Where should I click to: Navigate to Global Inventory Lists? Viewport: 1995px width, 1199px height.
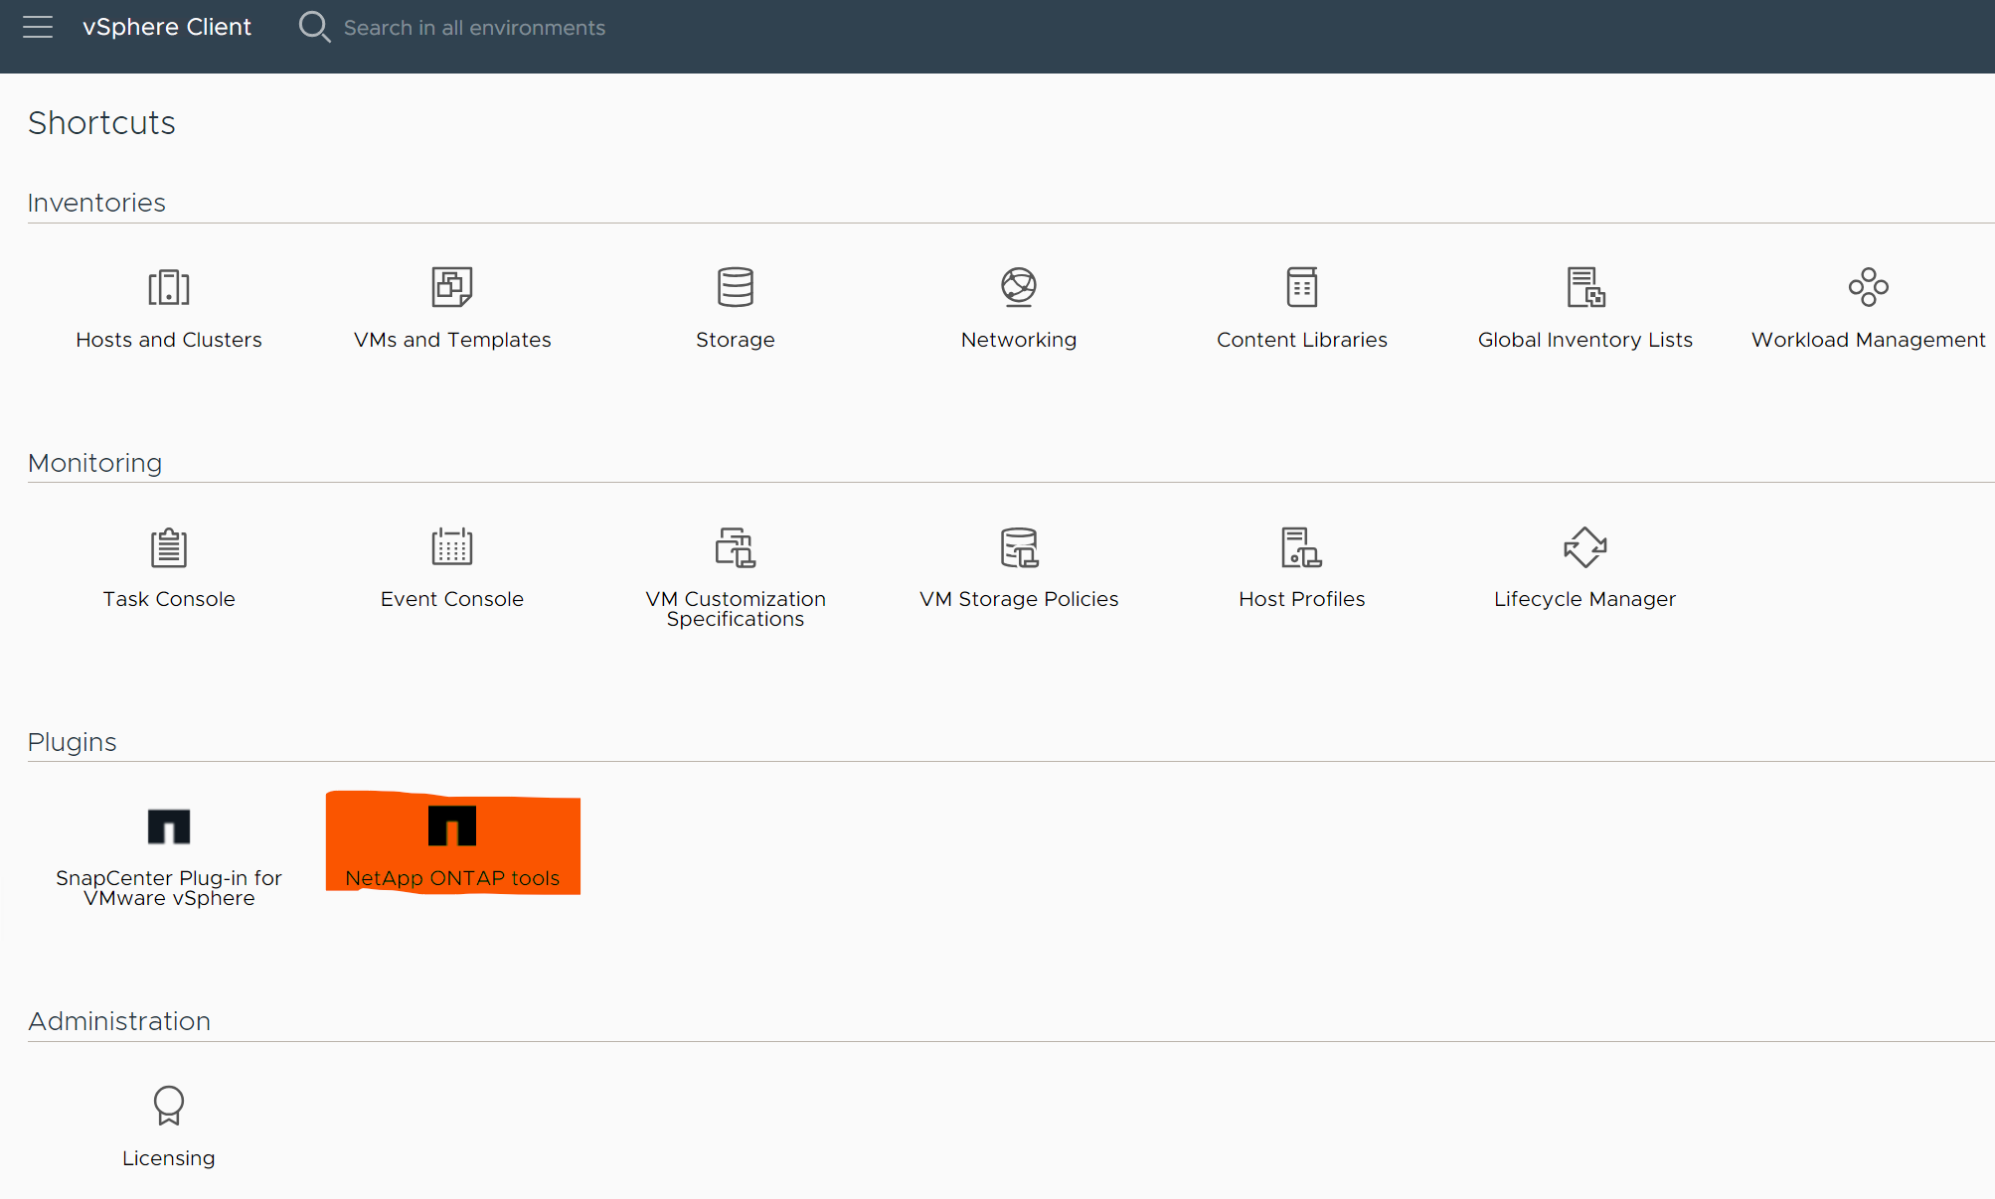pos(1584,303)
